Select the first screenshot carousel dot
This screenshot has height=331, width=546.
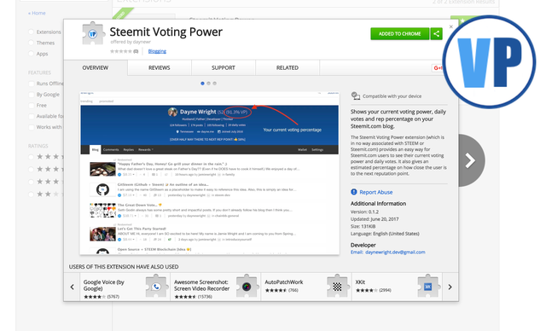coord(202,84)
